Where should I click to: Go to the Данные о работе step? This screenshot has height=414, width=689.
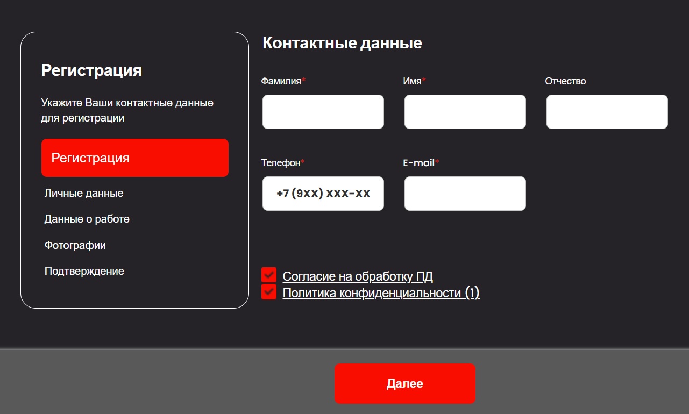87,219
